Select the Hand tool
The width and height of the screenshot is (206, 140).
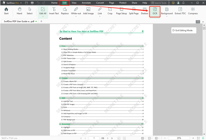click(x=19, y=11)
